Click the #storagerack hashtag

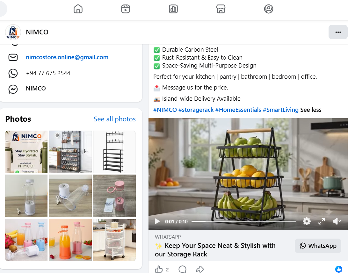(x=196, y=110)
